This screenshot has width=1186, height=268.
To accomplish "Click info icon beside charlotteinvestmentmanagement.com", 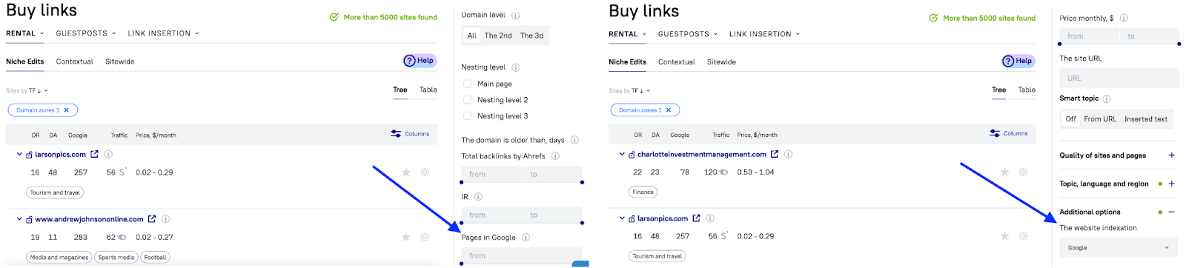I will tap(789, 155).
